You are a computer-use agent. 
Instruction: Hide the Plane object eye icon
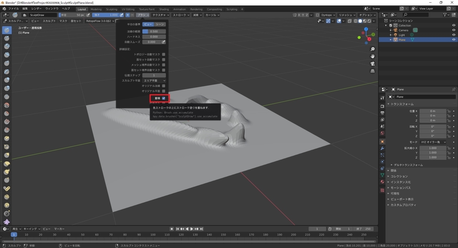(x=454, y=40)
